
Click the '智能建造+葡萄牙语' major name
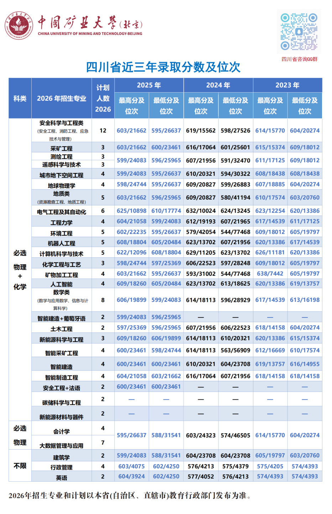click(62, 318)
